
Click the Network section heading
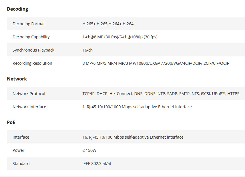click(x=17, y=79)
